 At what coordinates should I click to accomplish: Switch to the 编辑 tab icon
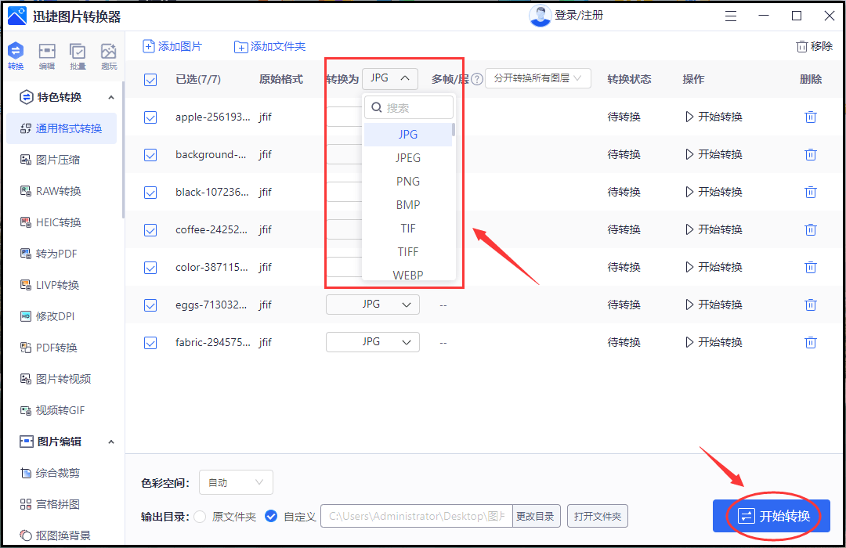tap(47, 56)
